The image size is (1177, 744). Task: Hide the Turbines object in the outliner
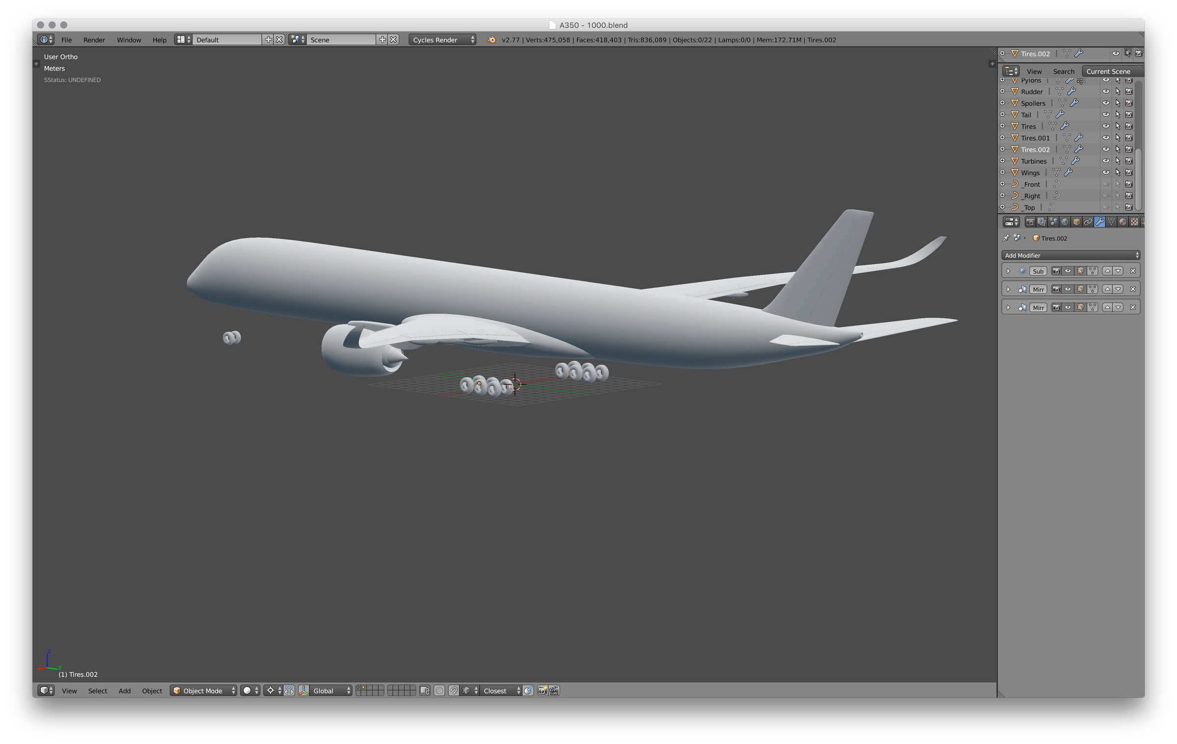[1106, 160]
